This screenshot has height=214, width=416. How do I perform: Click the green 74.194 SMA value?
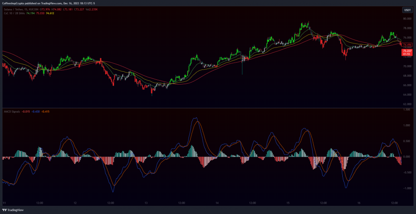click(30, 13)
